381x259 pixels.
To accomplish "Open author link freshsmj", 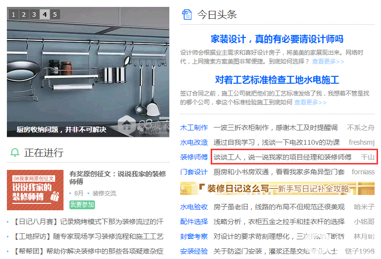I will point(362,142).
